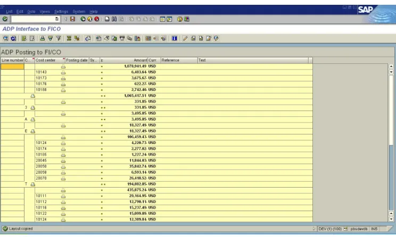396x237 pixels.
Task: Click drilldown icon in cost center 10143 row
Action: [x=63, y=72]
